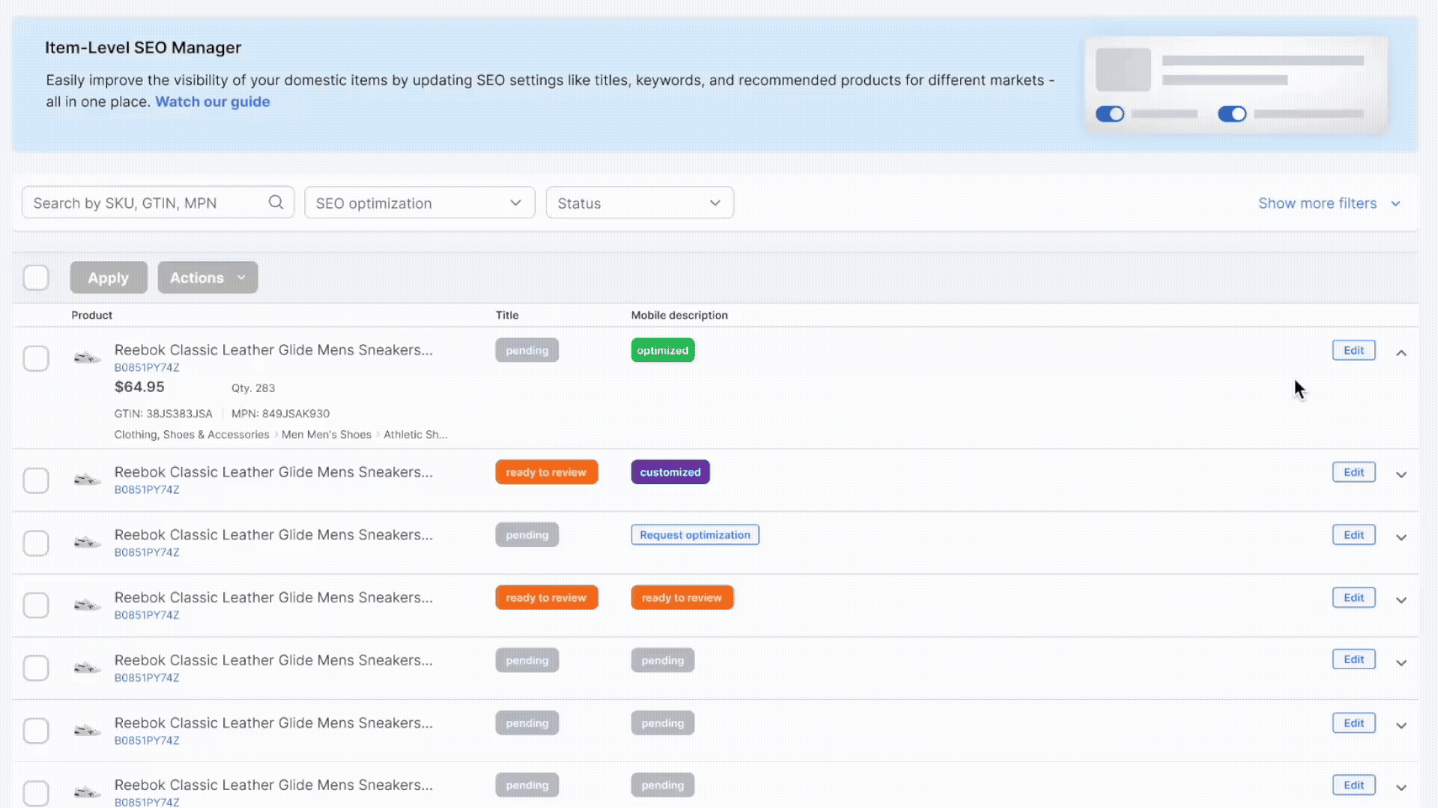Click Men Men's Shoes breadcrumb

[327, 435]
